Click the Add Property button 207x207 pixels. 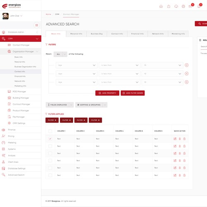[x=107, y=93]
